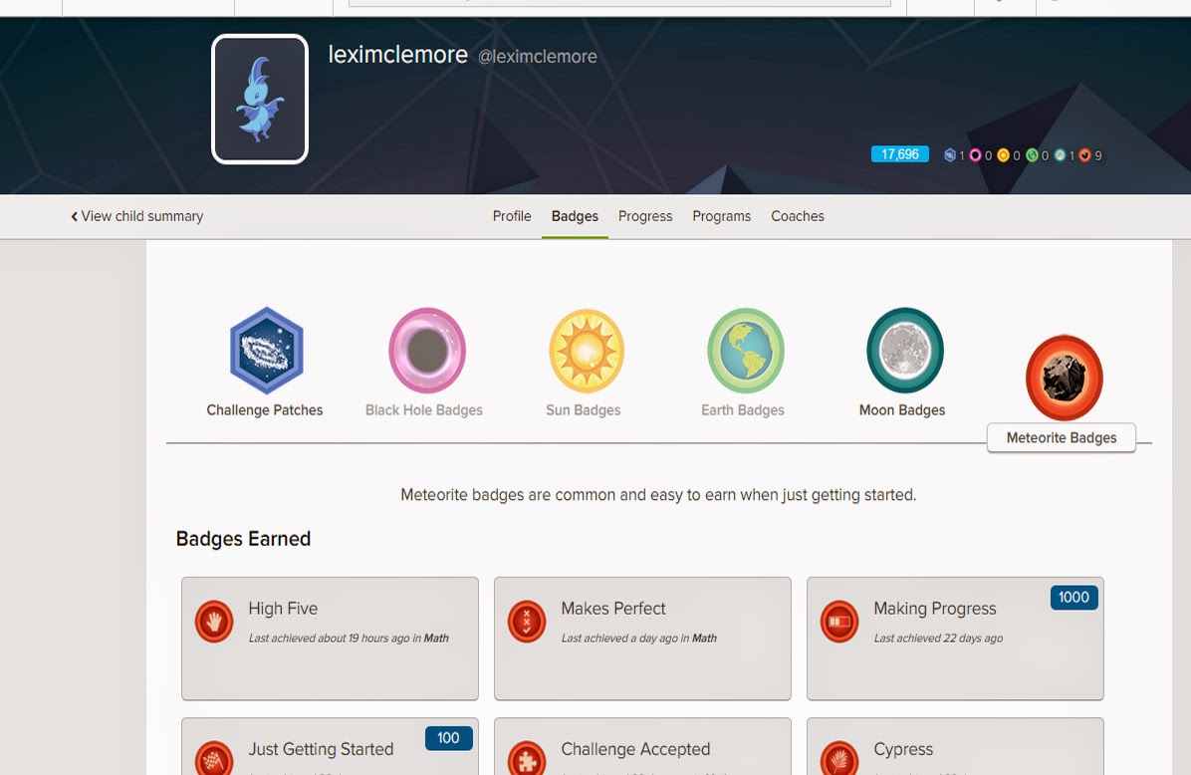Click the earth badge count icon
Viewport: 1191px width, 775px height.
click(1032, 155)
